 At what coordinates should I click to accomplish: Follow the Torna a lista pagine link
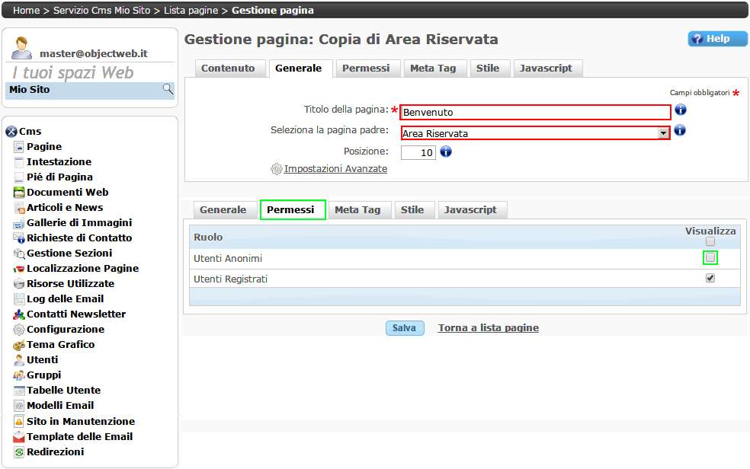coord(488,328)
